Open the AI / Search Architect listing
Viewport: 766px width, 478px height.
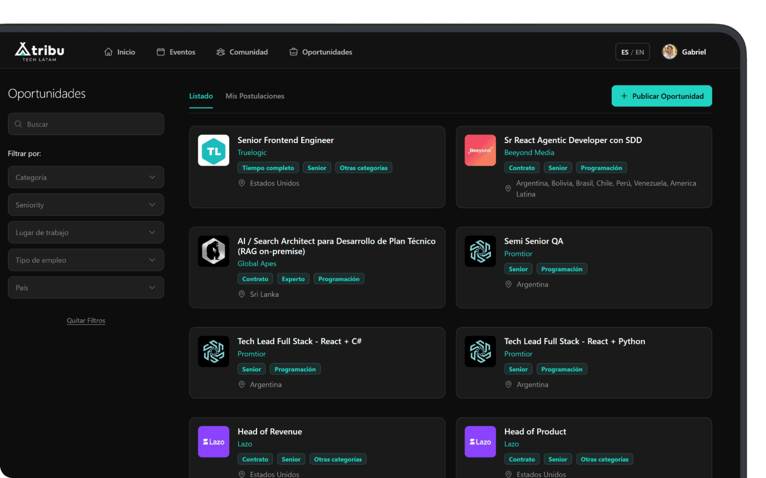(336, 246)
